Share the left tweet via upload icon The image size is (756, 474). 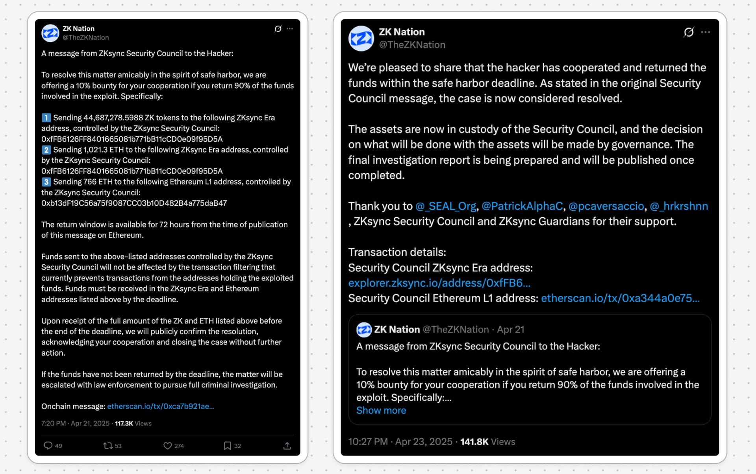pos(287,445)
